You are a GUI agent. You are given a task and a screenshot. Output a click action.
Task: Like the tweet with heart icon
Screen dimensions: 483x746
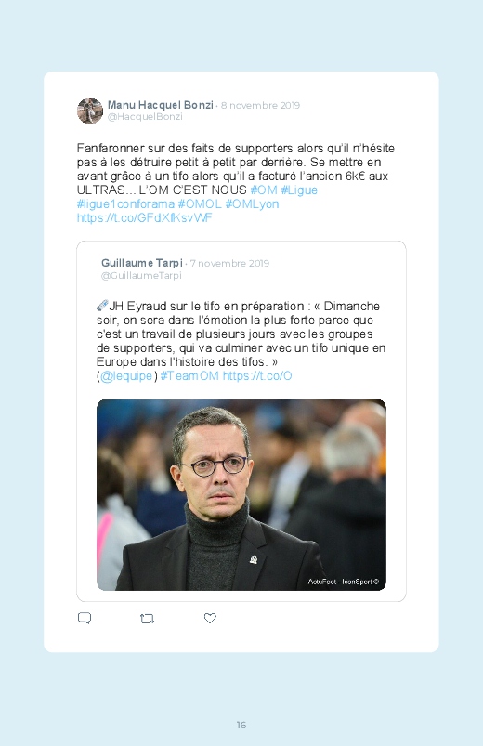click(x=210, y=618)
